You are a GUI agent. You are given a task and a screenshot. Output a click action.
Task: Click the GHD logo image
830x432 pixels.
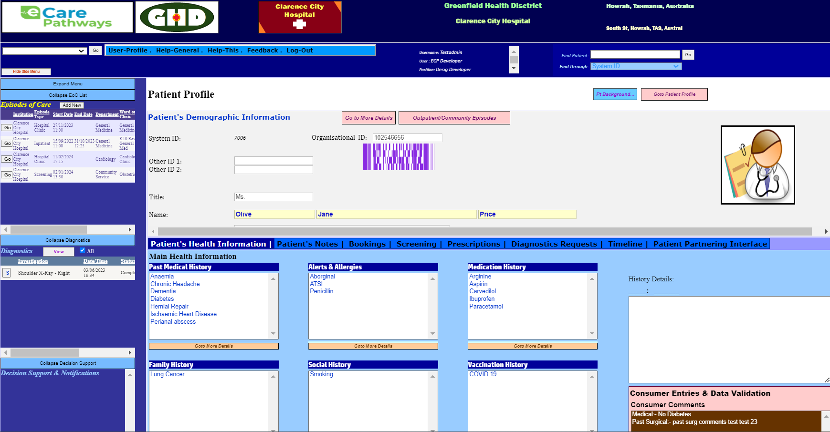(x=177, y=18)
